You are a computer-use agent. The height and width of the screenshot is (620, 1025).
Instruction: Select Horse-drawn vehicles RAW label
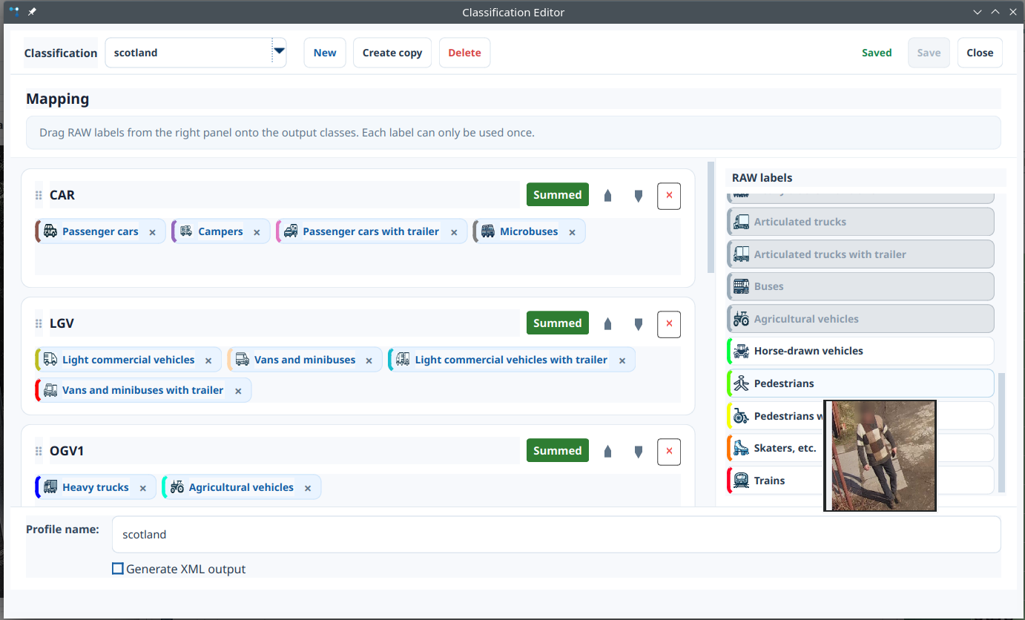(860, 352)
